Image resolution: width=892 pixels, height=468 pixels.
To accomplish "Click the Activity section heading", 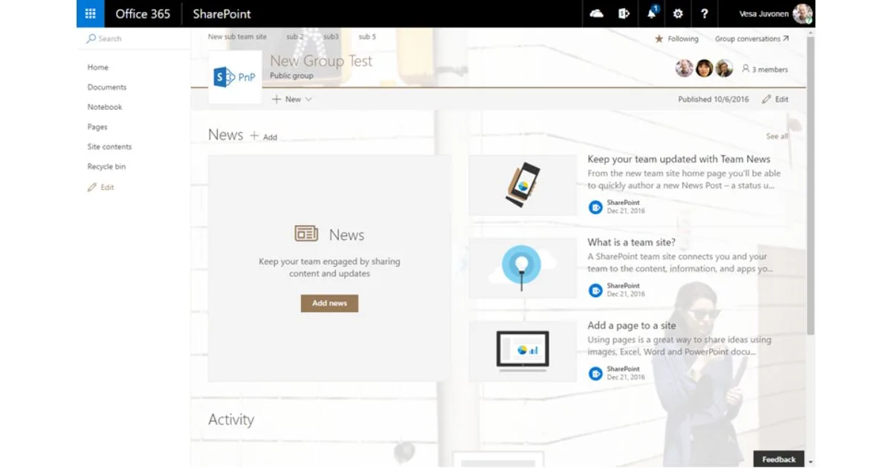I will point(231,420).
